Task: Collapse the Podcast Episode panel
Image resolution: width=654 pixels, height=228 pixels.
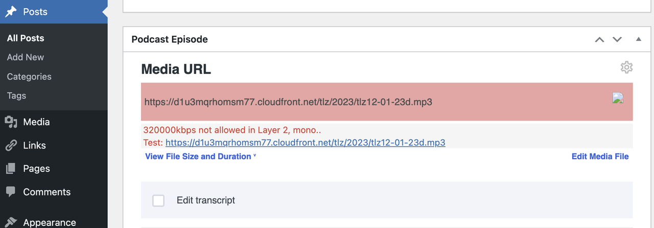Action: pyautogui.click(x=638, y=39)
